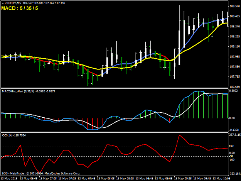The image size is (241, 181).
Task: Open the chart menu triangle beside GBPJPY,M5
Action: click(3, 3)
